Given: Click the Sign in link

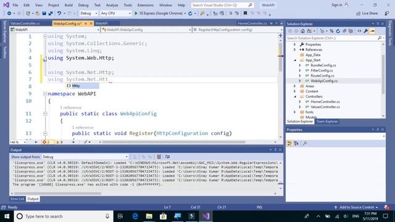Looking at the screenshot, I should pos(336,5).
